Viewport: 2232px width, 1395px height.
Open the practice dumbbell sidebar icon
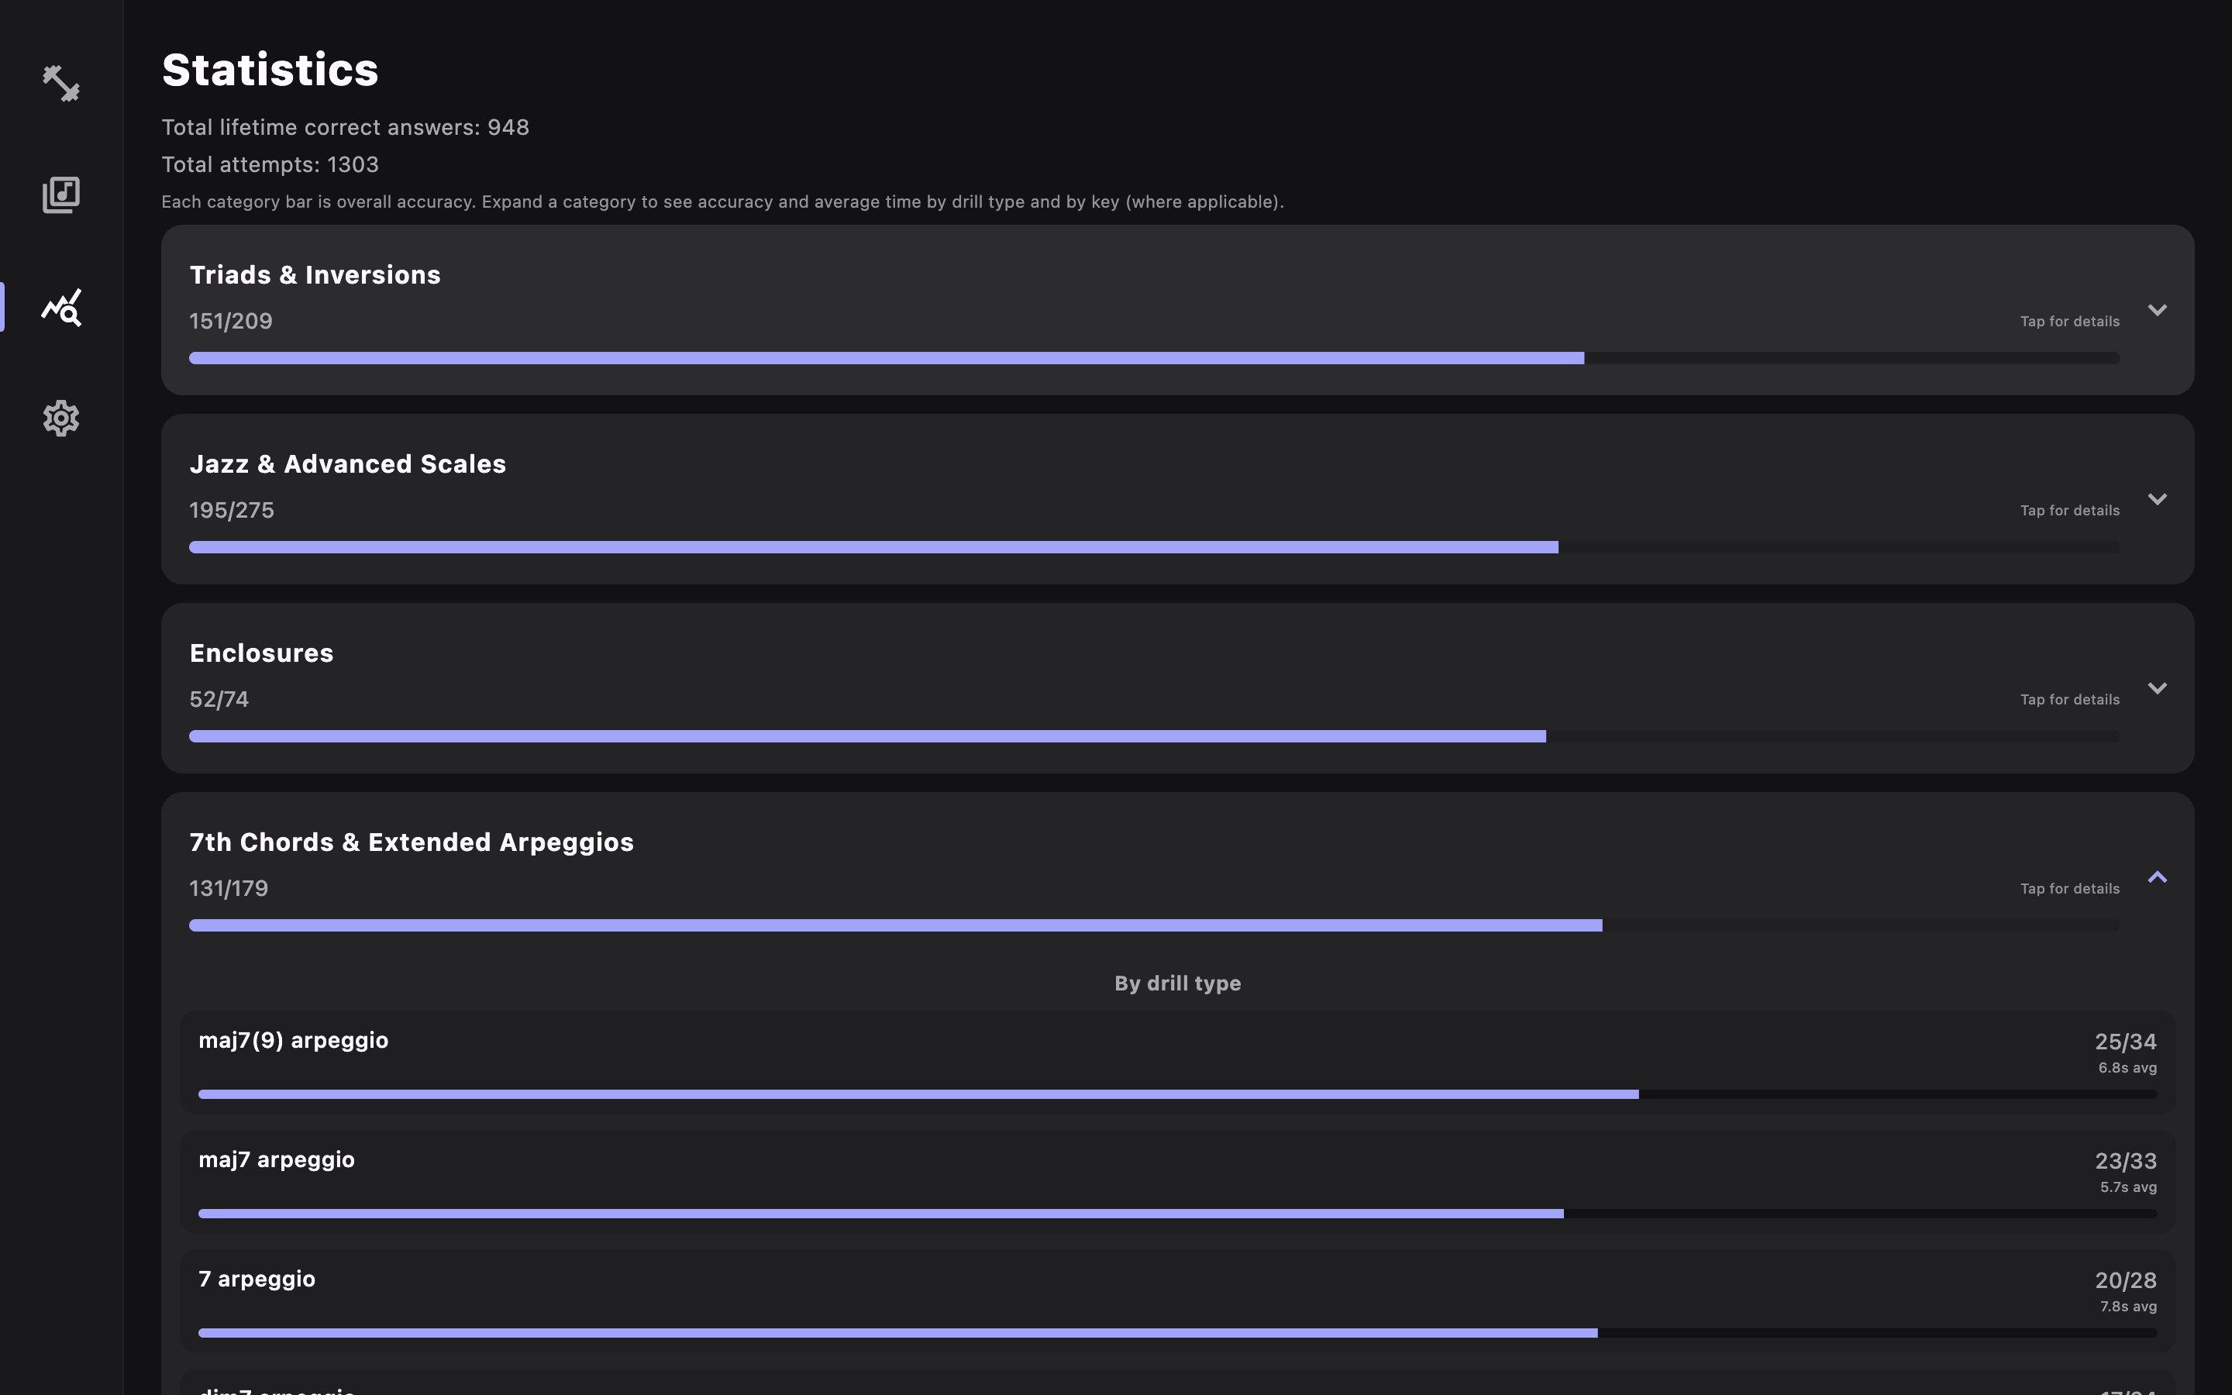click(61, 83)
